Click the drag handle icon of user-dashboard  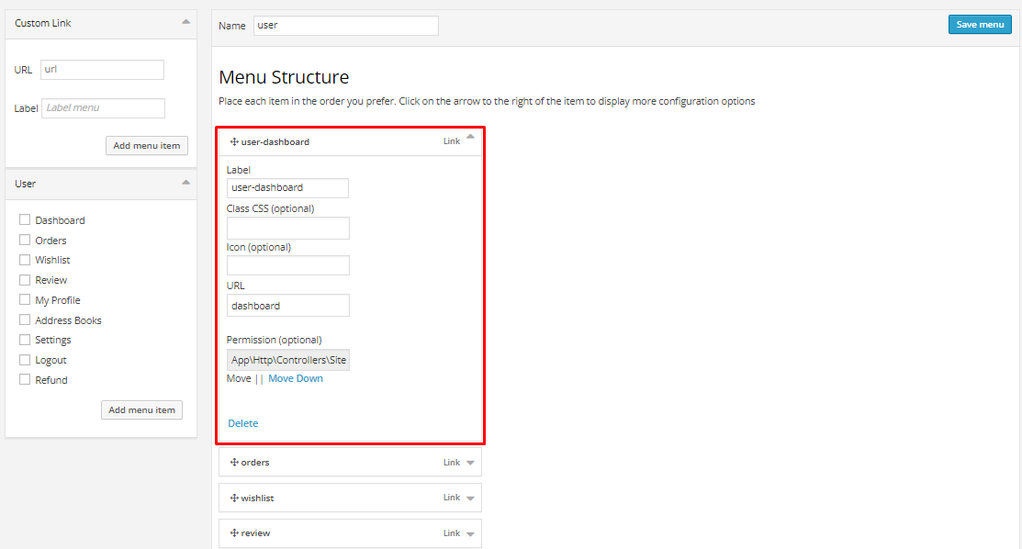234,142
